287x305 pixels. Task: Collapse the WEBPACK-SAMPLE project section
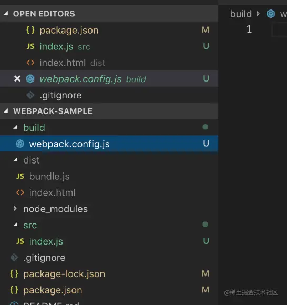pyautogui.click(x=6, y=111)
